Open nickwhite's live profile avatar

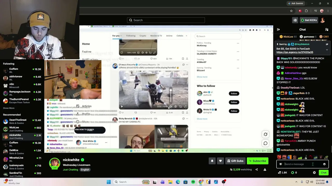[54, 163]
